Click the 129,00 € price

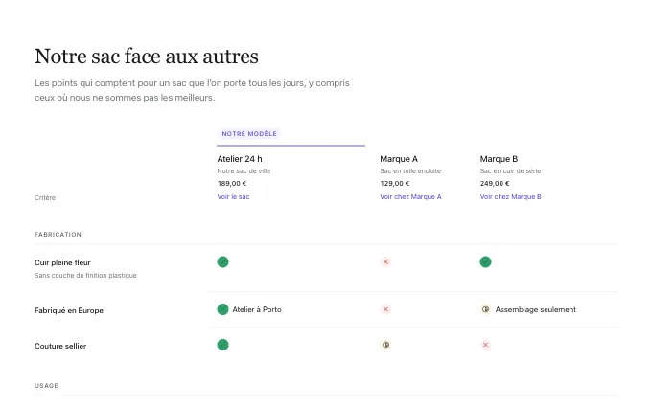click(x=395, y=183)
